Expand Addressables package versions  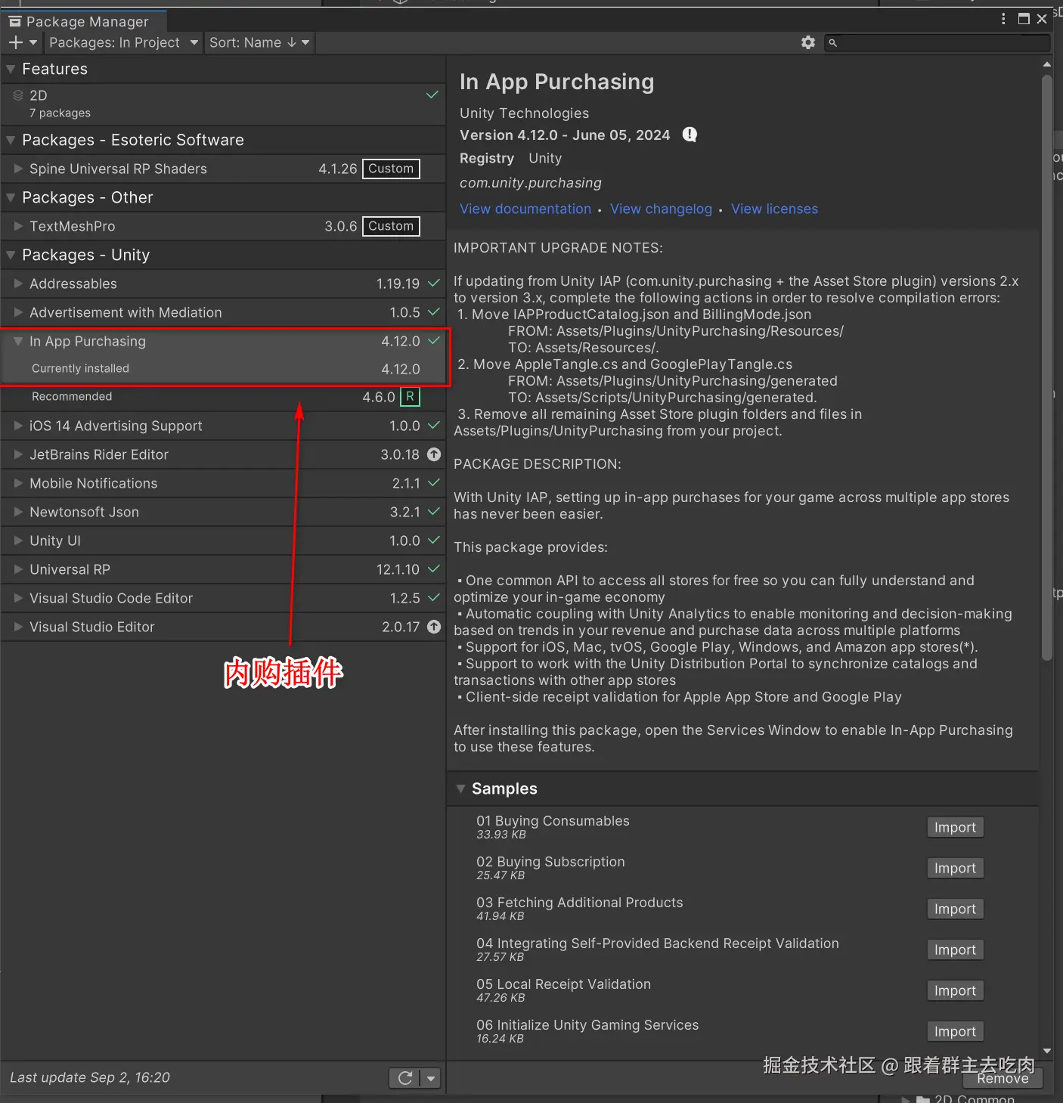click(x=18, y=283)
